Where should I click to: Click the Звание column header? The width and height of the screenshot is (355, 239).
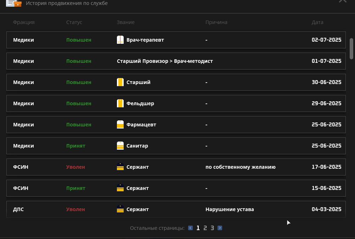[126, 22]
